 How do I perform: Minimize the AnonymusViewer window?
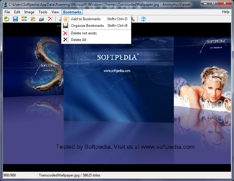(x=205, y=3)
